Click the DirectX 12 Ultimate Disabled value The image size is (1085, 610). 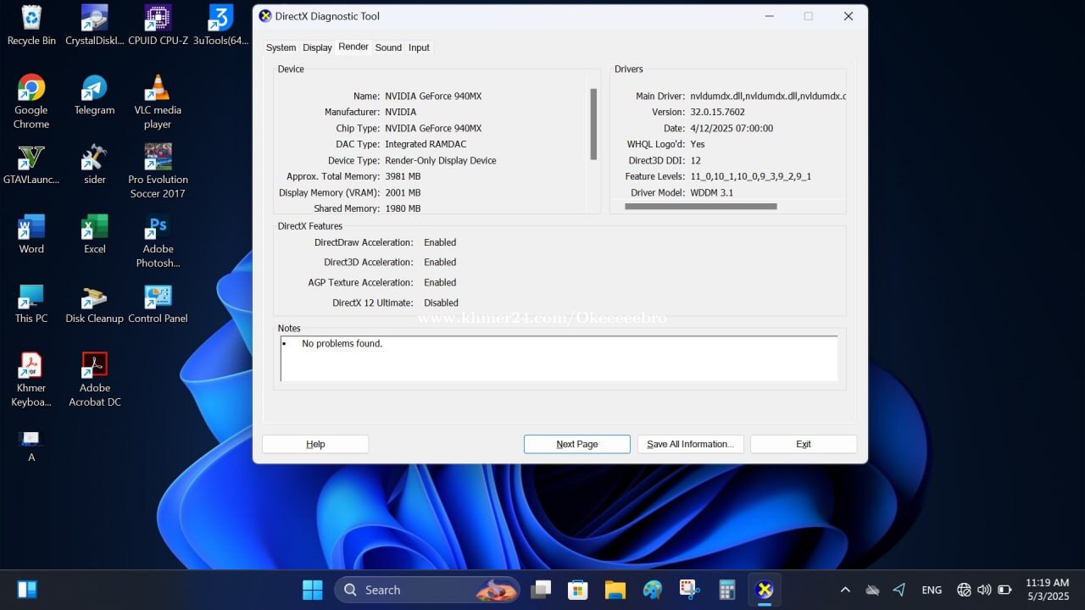pos(441,302)
